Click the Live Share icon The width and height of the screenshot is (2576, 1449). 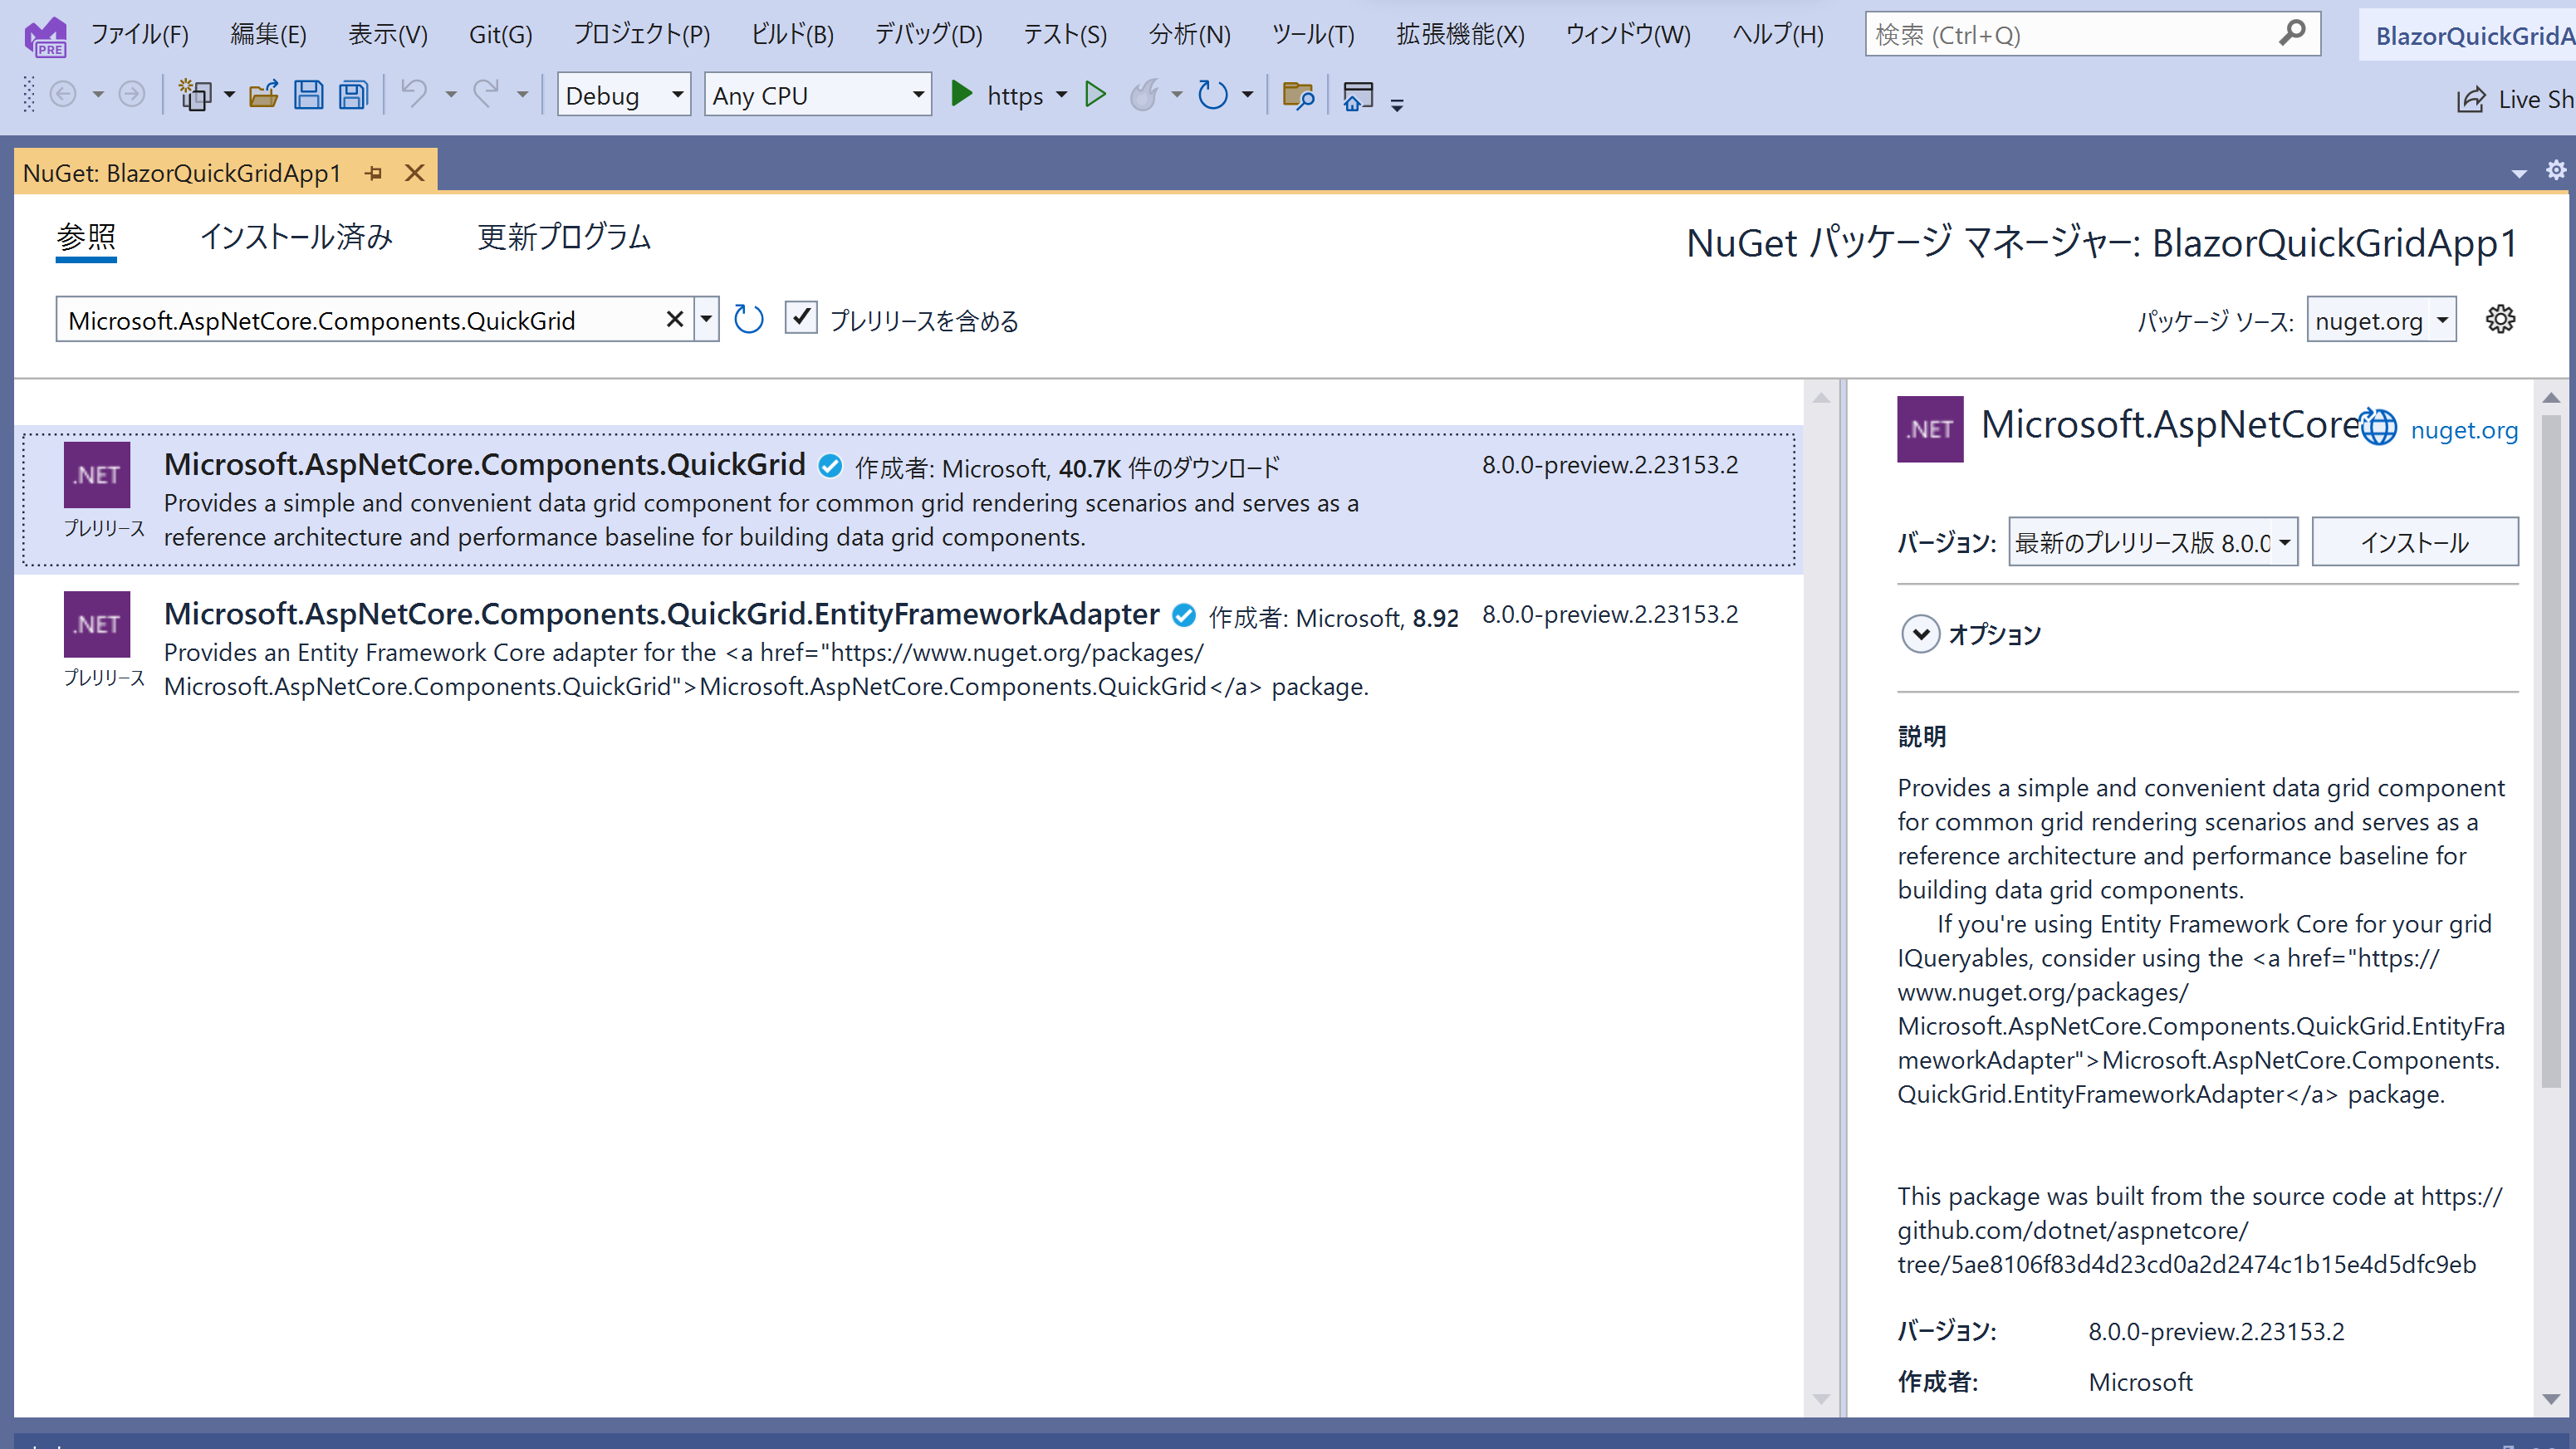coord(2471,99)
